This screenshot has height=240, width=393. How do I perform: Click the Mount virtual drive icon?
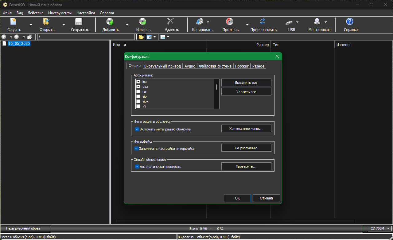point(317,22)
